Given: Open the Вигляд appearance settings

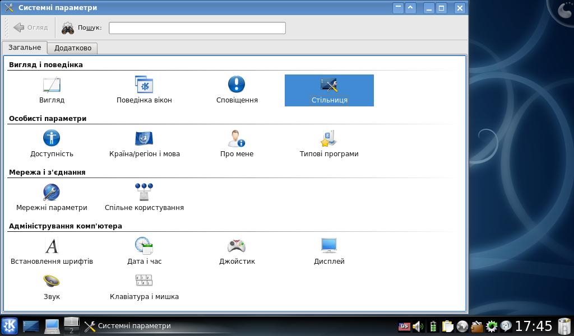Looking at the screenshot, I should (52, 90).
